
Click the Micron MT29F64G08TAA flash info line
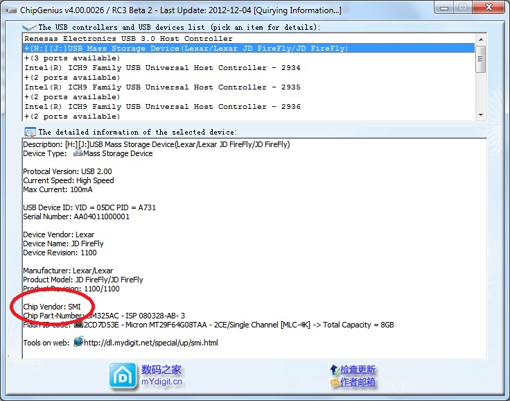tap(209, 325)
